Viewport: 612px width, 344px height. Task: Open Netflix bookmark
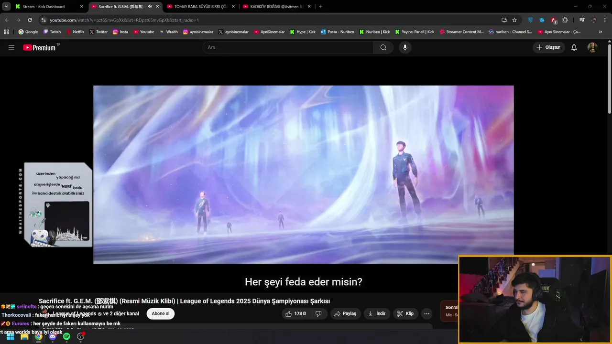click(75, 32)
